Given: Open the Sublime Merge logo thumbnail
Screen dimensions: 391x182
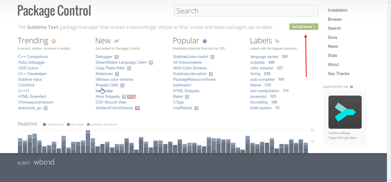Looking at the screenshot, I should click(x=345, y=112).
